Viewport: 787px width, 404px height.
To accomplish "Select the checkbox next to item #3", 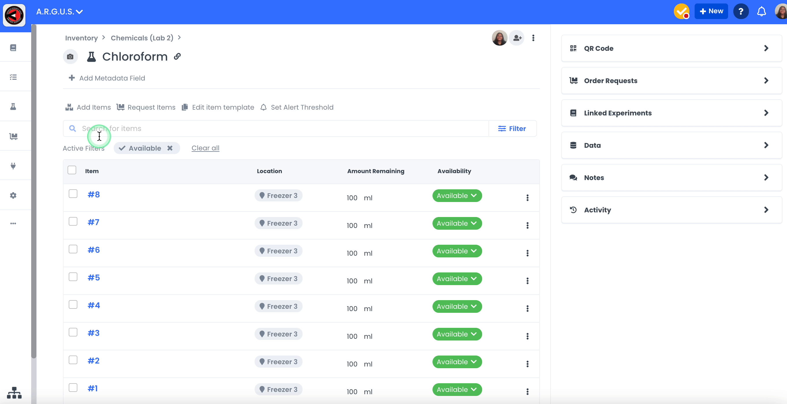I will pyautogui.click(x=73, y=332).
